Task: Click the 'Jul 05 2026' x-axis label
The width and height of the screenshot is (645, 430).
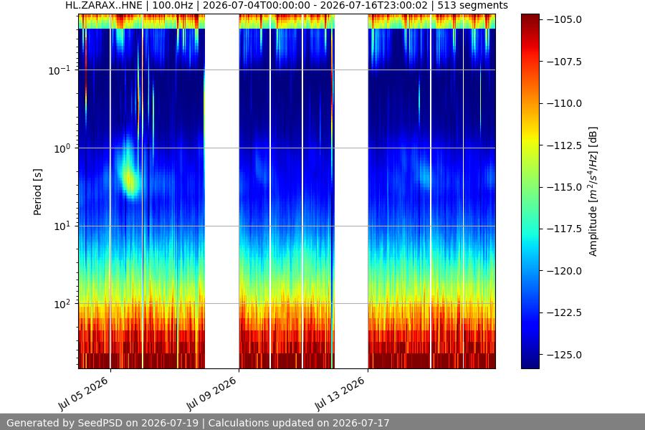Action: click(83, 393)
